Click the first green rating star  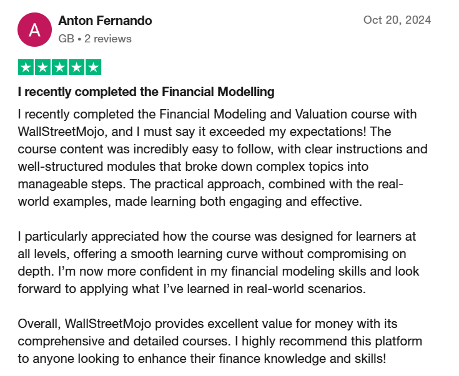click(x=26, y=67)
